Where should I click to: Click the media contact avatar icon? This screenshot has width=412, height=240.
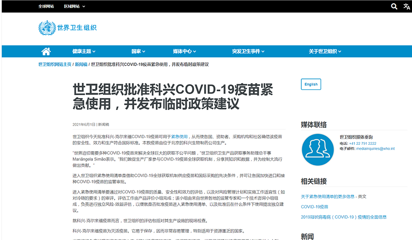[x=318, y=150]
